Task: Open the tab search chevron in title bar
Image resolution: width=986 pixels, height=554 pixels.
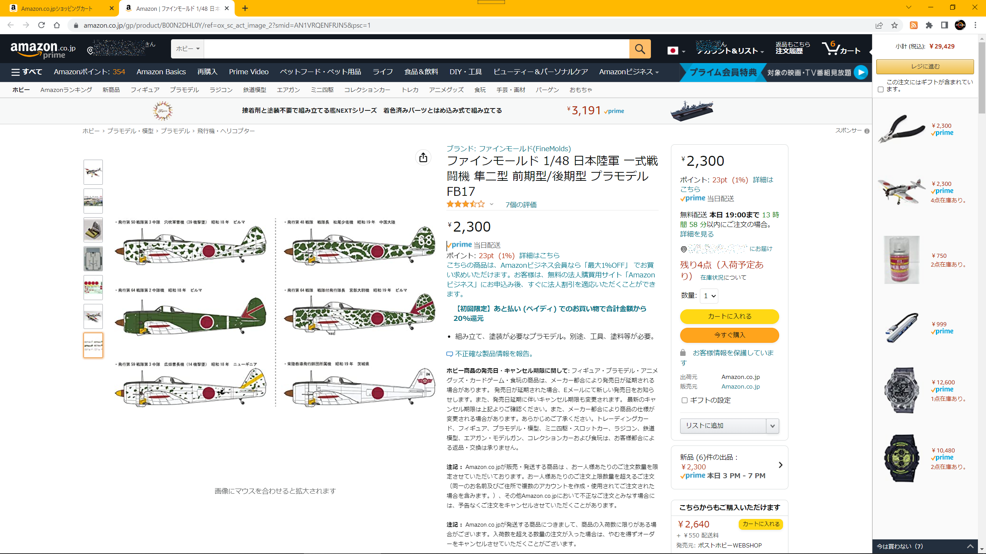Action: (909, 7)
